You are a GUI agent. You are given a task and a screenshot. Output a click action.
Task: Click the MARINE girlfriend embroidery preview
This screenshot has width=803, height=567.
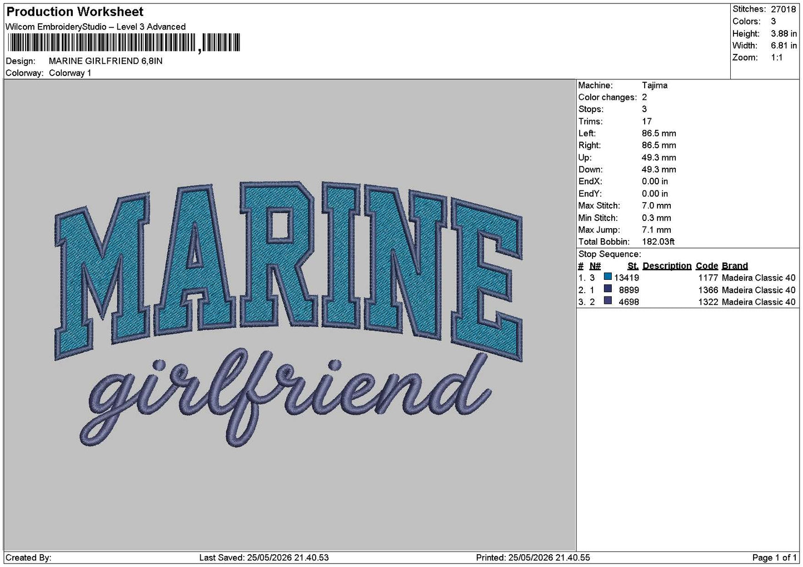289,315
